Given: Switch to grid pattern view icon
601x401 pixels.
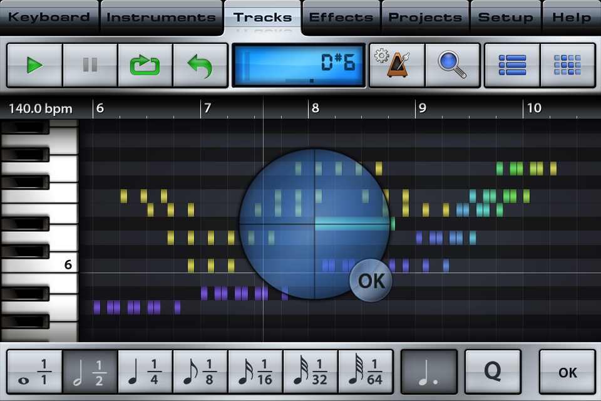Looking at the screenshot, I should click(x=568, y=65).
